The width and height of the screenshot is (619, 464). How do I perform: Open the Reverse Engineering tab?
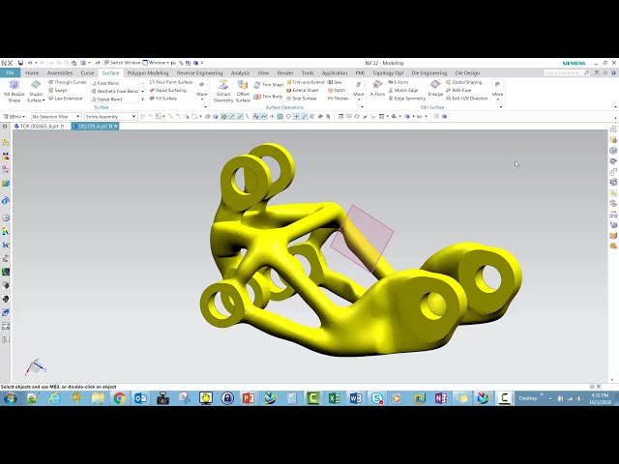click(x=199, y=73)
